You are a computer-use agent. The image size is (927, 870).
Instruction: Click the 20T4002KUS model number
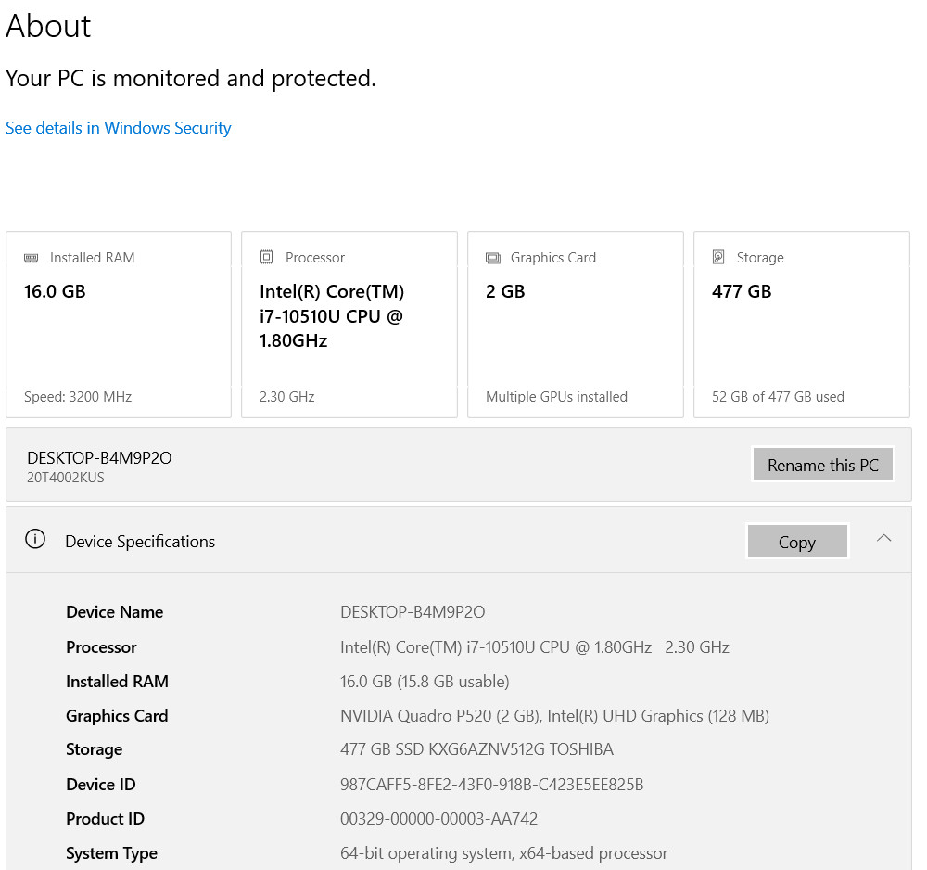click(66, 478)
